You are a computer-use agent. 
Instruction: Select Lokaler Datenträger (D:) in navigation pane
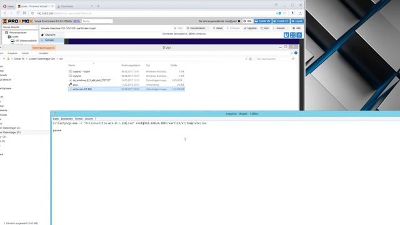(10, 132)
